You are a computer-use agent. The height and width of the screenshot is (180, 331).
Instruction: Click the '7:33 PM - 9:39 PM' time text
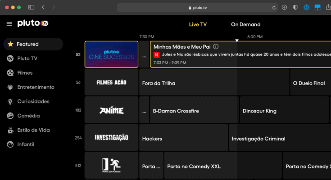(170, 63)
